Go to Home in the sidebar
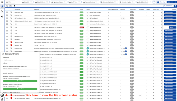This screenshot has height=101, width=177. (x=2, y=7)
